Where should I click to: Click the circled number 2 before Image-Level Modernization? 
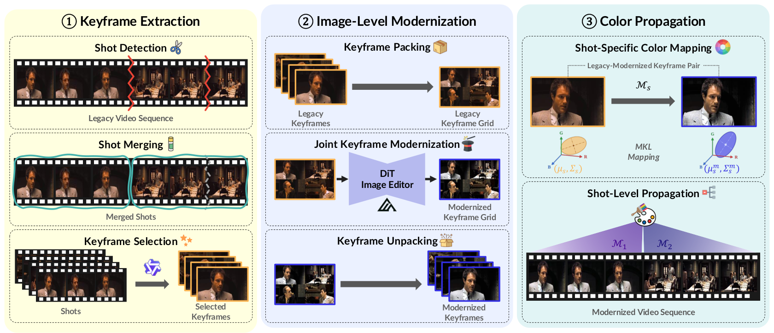[x=305, y=21]
